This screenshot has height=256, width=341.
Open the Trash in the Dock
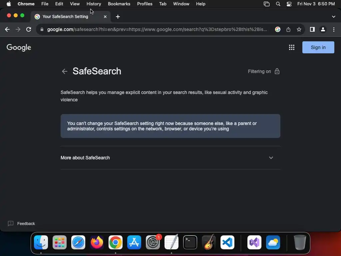300,242
